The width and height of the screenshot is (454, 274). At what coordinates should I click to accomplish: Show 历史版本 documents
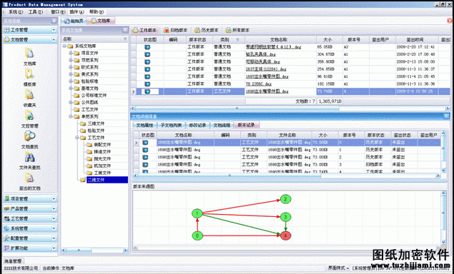coord(207,30)
